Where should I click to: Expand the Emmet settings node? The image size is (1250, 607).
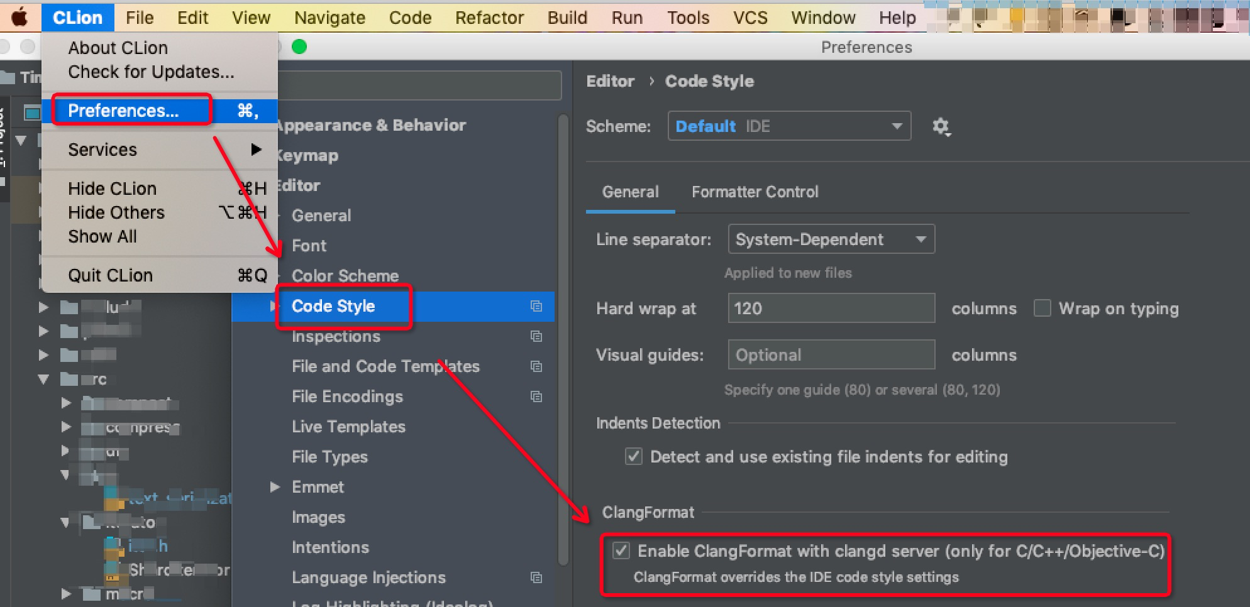(274, 486)
